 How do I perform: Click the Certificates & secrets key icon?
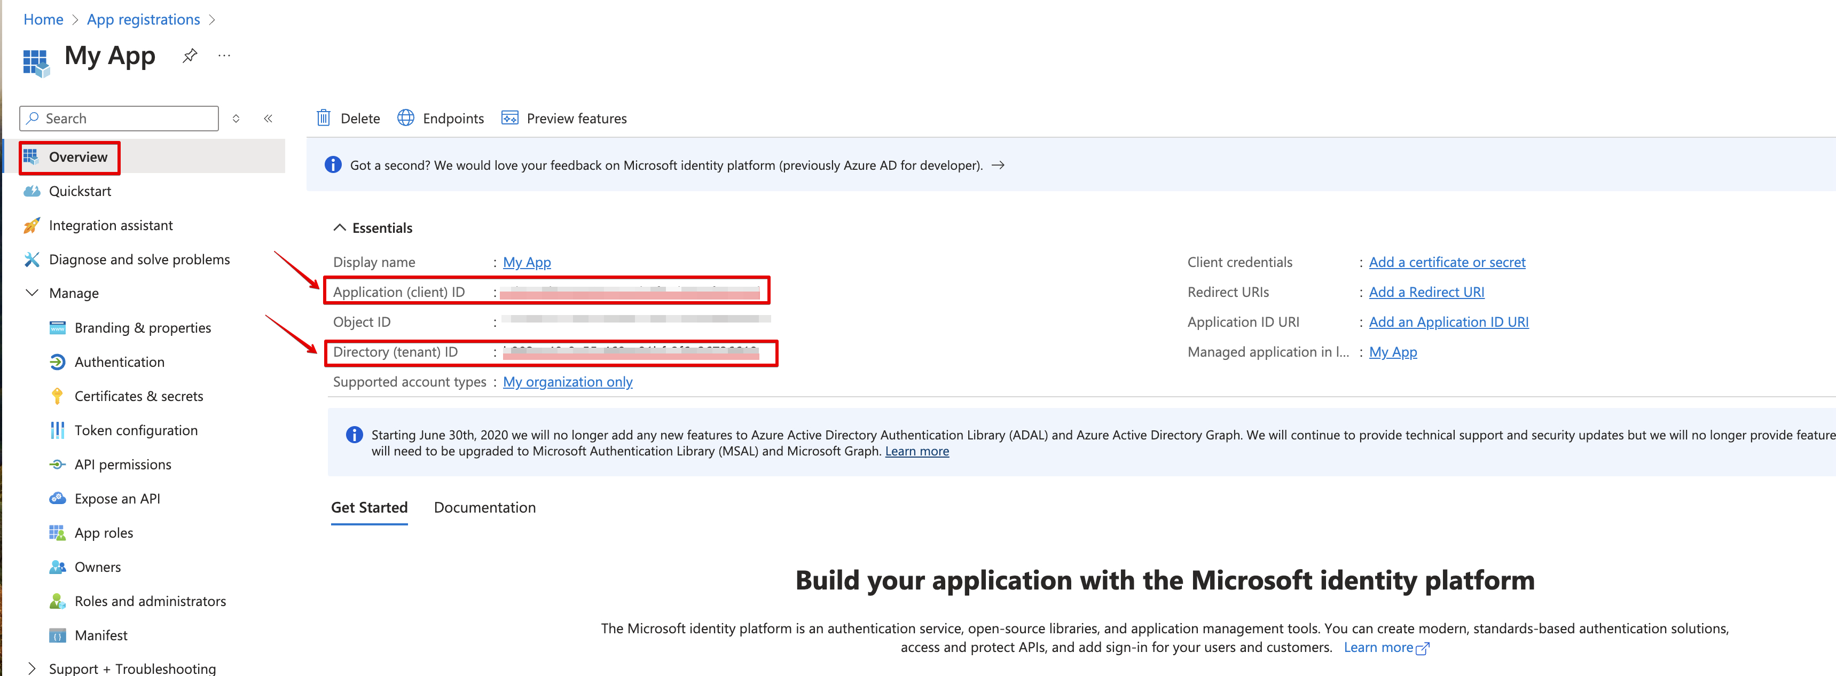(x=58, y=396)
